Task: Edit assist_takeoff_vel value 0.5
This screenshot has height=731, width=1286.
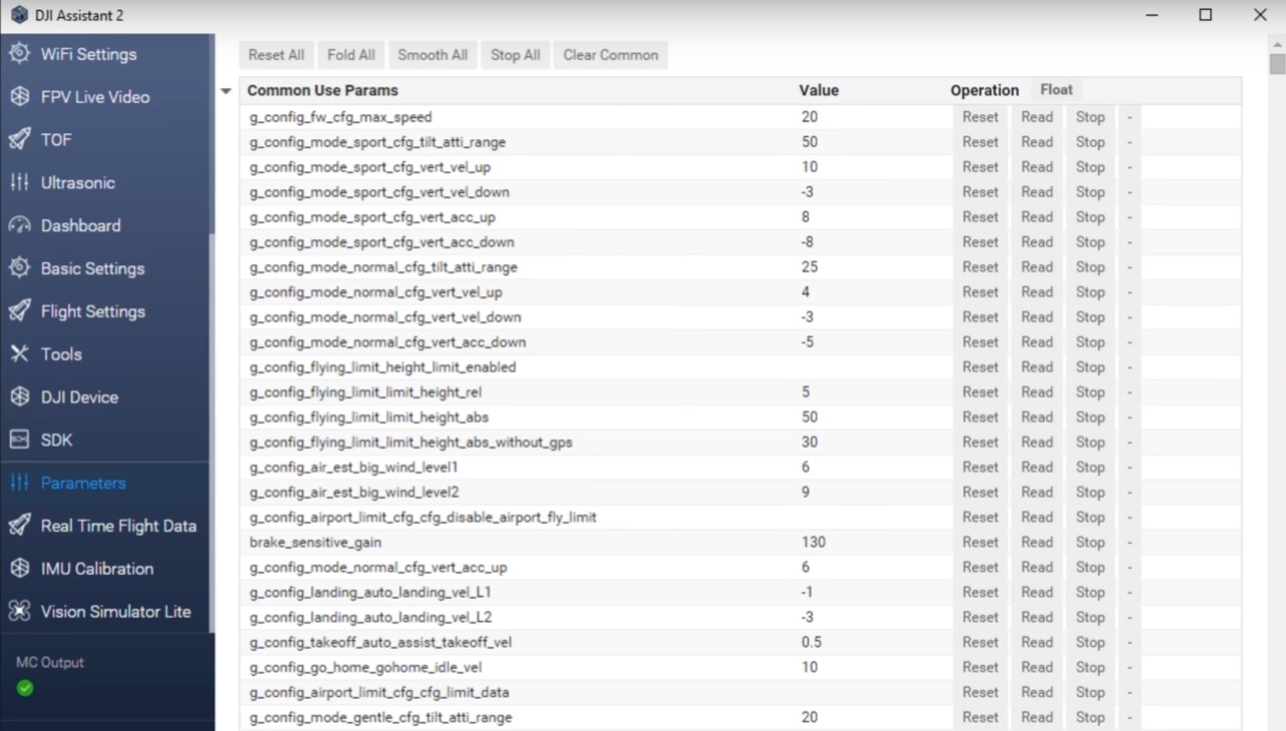Action: click(x=811, y=642)
